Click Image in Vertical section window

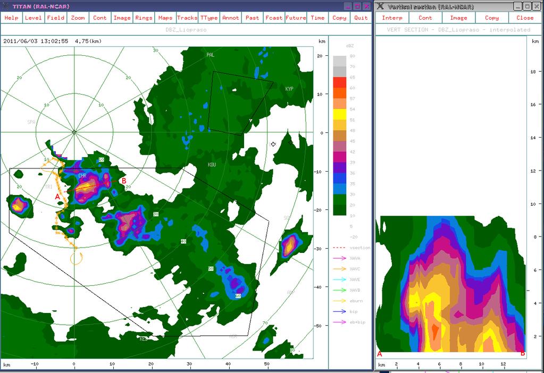click(x=459, y=18)
